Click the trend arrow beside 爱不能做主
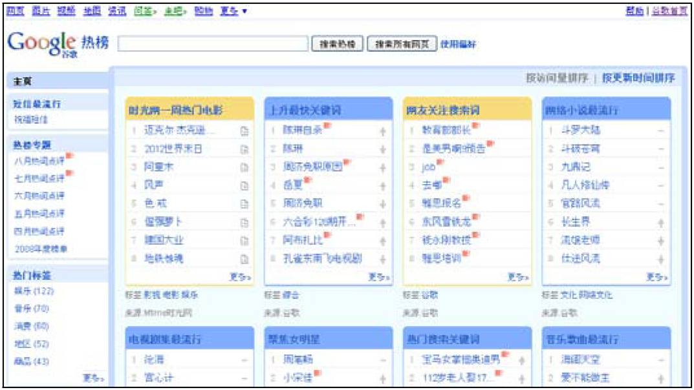This screenshot has width=694, height=390. [x=661, y=378]
